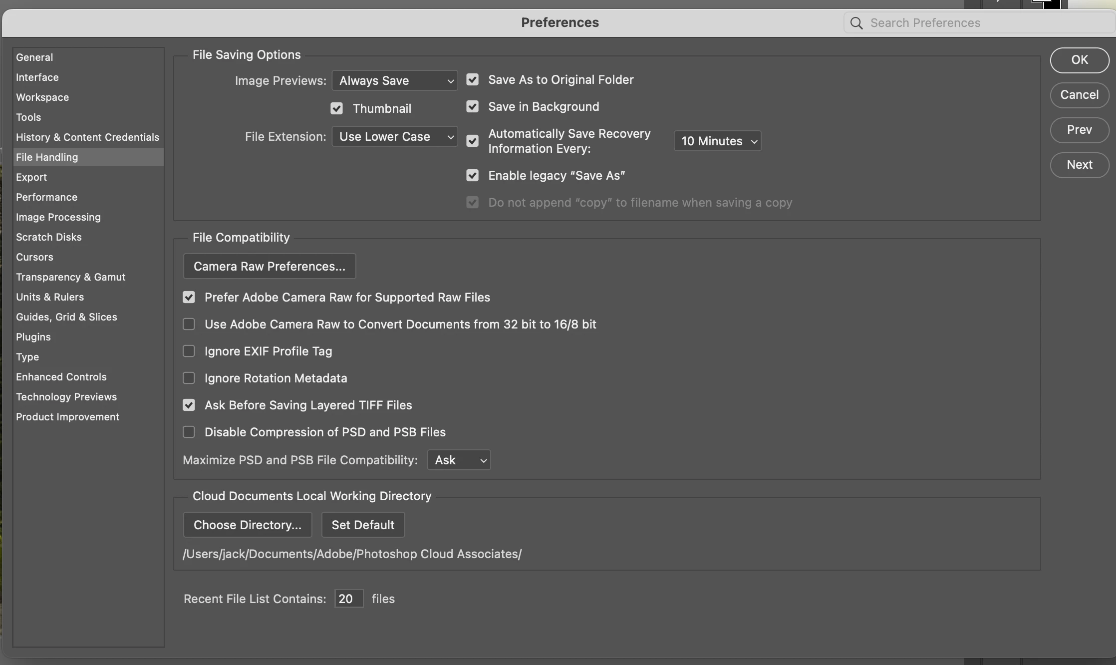
Task: Open the Guides, Grid & Slices section
Action: tap(66, 317)
